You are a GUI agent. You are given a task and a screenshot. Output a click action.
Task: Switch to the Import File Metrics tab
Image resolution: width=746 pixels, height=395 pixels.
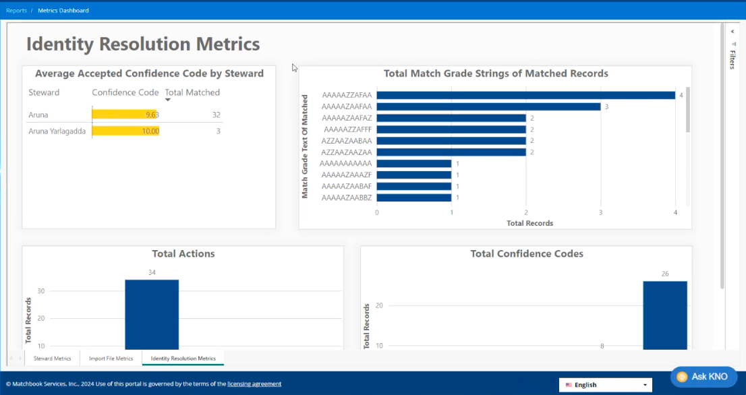click(111, 359)
